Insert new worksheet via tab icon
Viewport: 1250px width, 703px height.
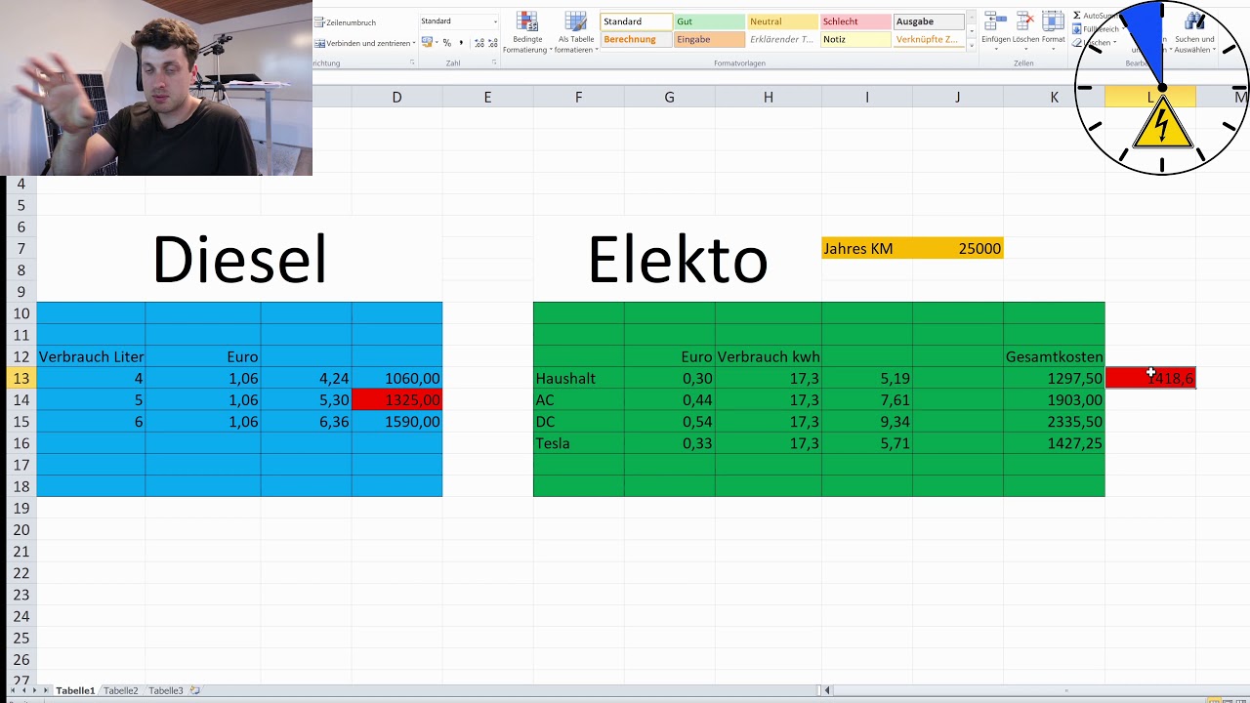tap(195, 690)
